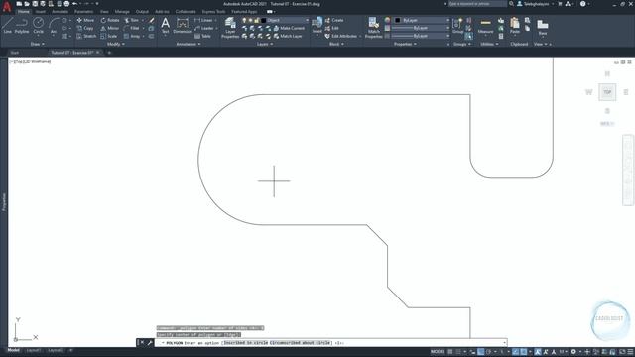Open Layer Properties manager
The width and height of the screenshot is (635, 357).
pos(230,28)
